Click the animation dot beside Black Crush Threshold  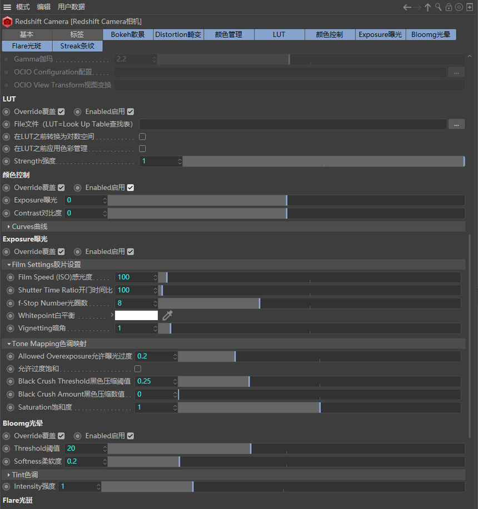pyautogui.click(x=11, y=381)
